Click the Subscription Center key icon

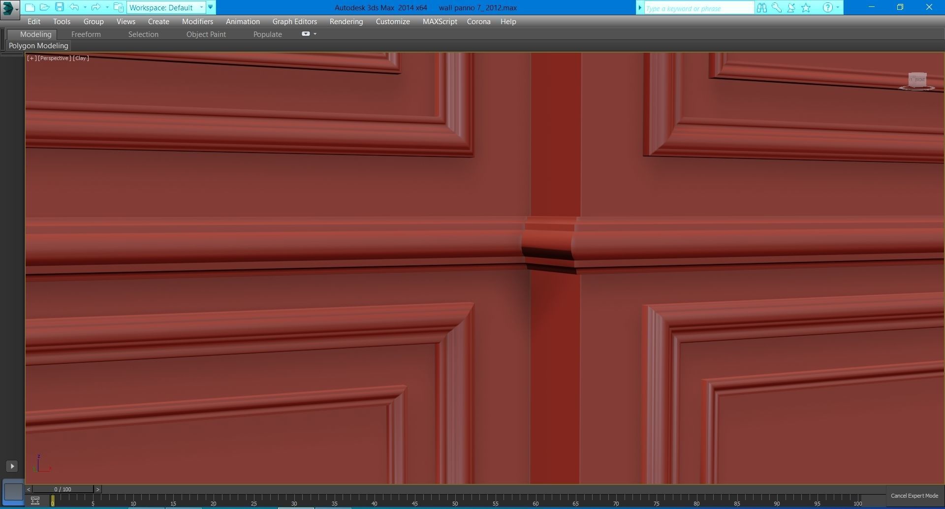pyautogui.click(x=777, y=8)
